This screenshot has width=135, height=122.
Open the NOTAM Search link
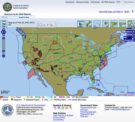tap(108, 2)
